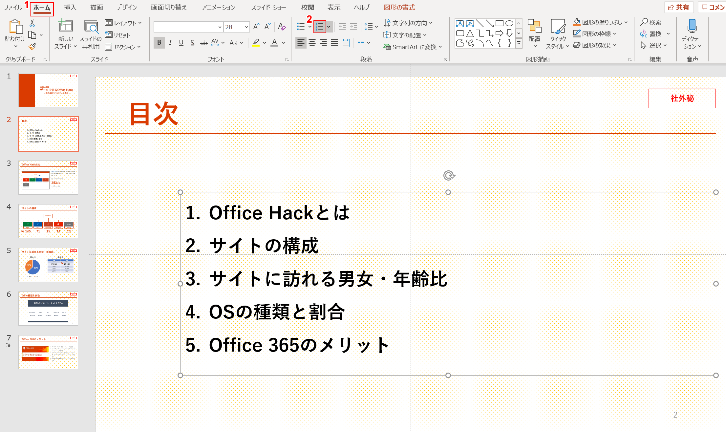Open Text Direction (文字列の方向) dropdown

click(x=408, y=23)
